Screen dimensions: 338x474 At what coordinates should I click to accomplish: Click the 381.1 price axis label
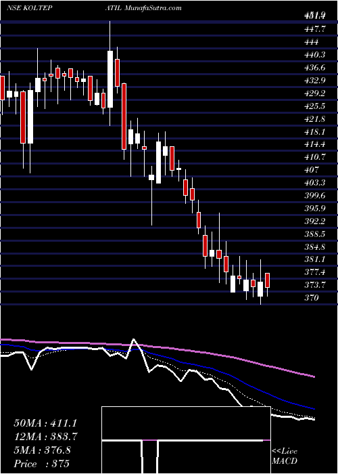[315, 259]
